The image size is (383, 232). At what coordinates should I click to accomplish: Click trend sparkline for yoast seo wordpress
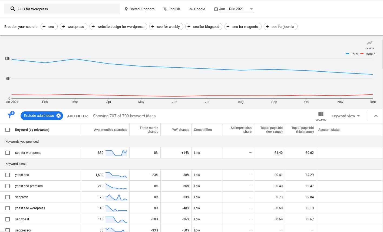(116, 208)
